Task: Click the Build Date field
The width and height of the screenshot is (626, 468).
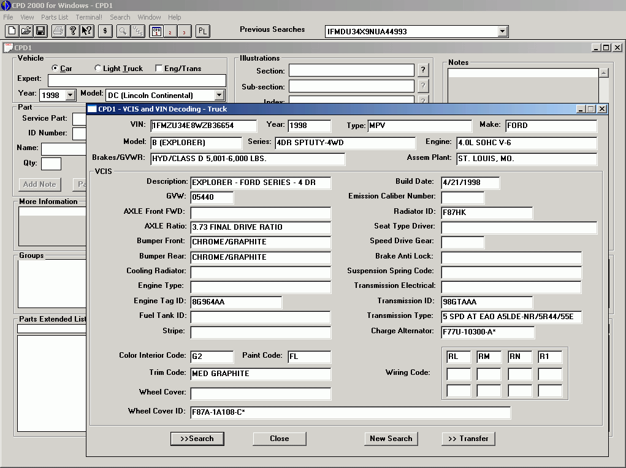Action: coord(470,183)
